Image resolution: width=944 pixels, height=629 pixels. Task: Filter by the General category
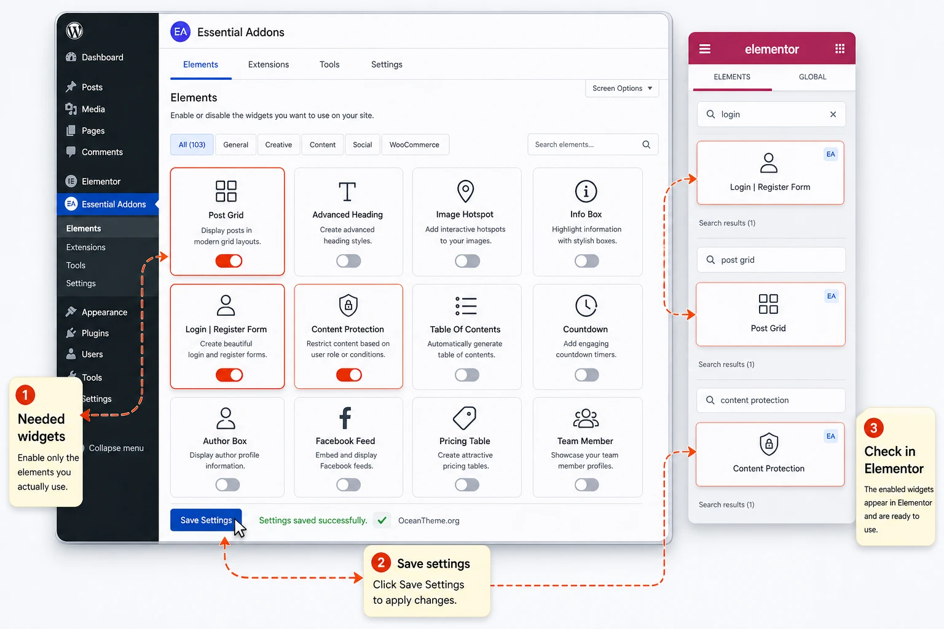(x=235, y=144)
